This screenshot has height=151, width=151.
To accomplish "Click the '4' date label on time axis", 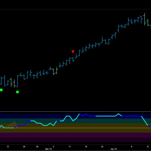I will (53, 147).
